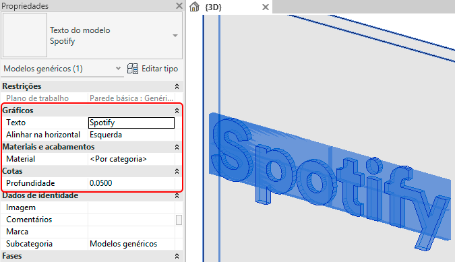Viewport: 455px width, 262px height.
Task: Collapse the Restrições section
Action: [177, 86]
